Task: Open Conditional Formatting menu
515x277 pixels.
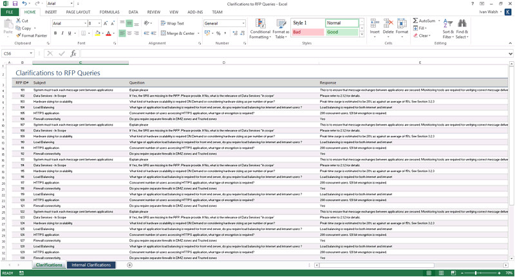Action: pos(260,28)
